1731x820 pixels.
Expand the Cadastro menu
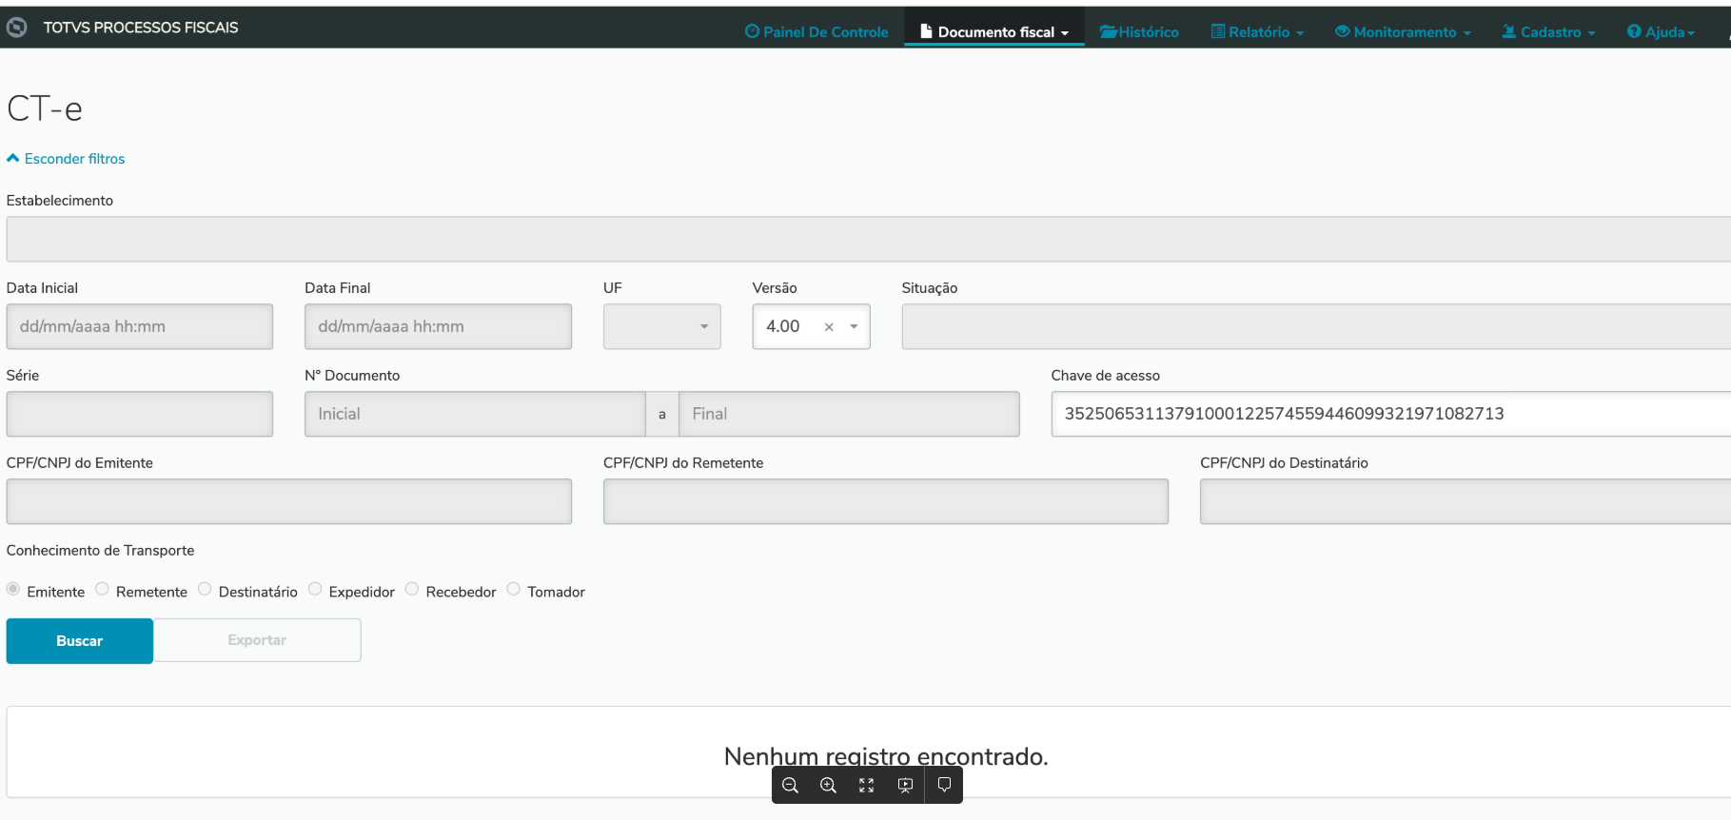click(1548, 31)
